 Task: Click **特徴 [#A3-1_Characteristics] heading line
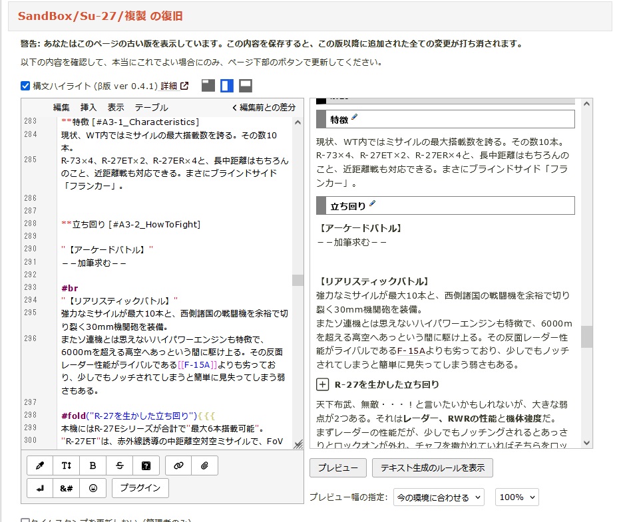click(130, 122)
